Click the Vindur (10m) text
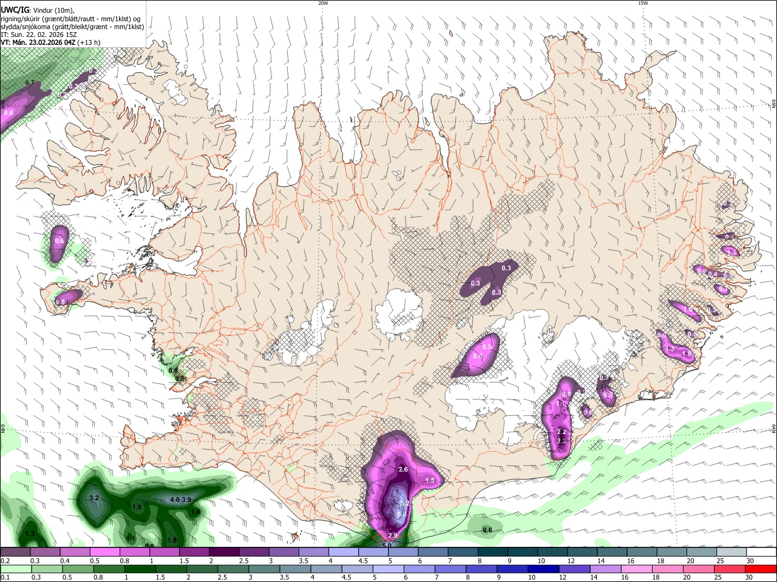The width and height of the screenshot is (777, 582). (x=53, y=10)
